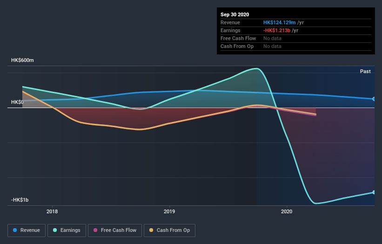Toggle the Free Cash Flow legend button
382x244 pixels.
click(x=115, y=230)
